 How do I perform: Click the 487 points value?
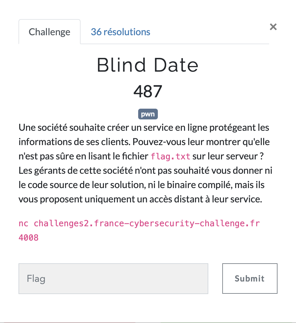click(x=148, y=91)
